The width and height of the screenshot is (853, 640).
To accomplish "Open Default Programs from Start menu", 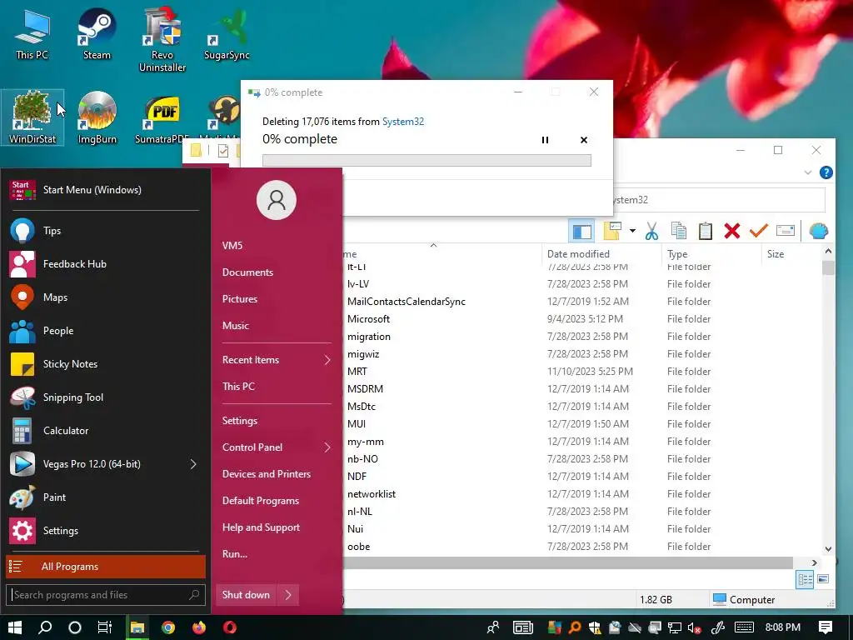I will [260, 501].
